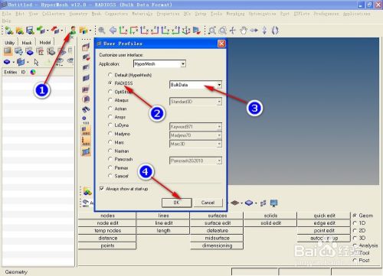Select the Pamcrash profile radio button

[x=110, y=159]
